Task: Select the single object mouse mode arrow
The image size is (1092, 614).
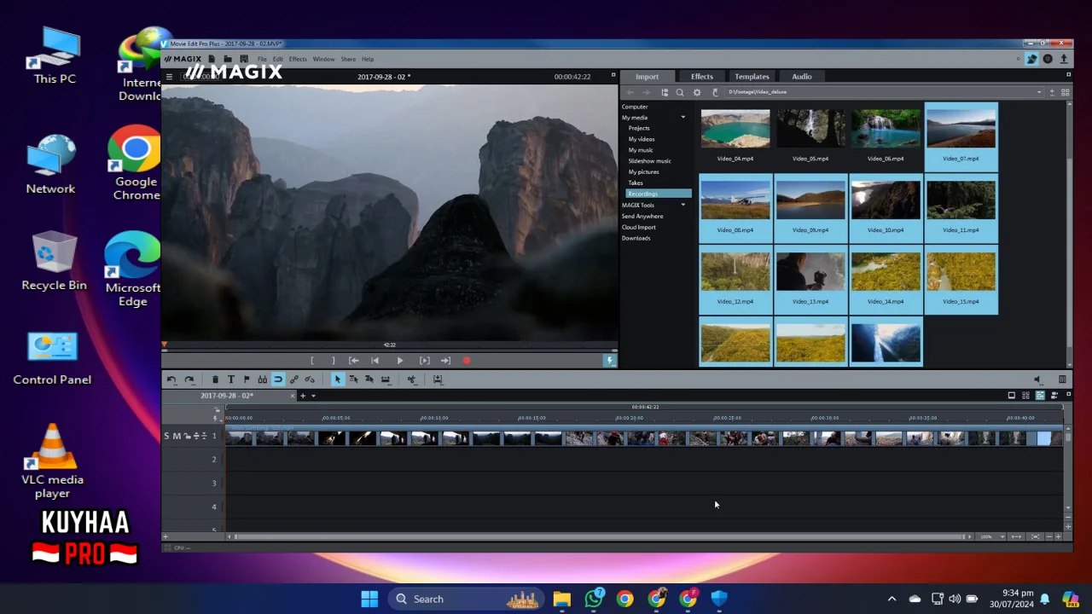Action: point(337,379)
